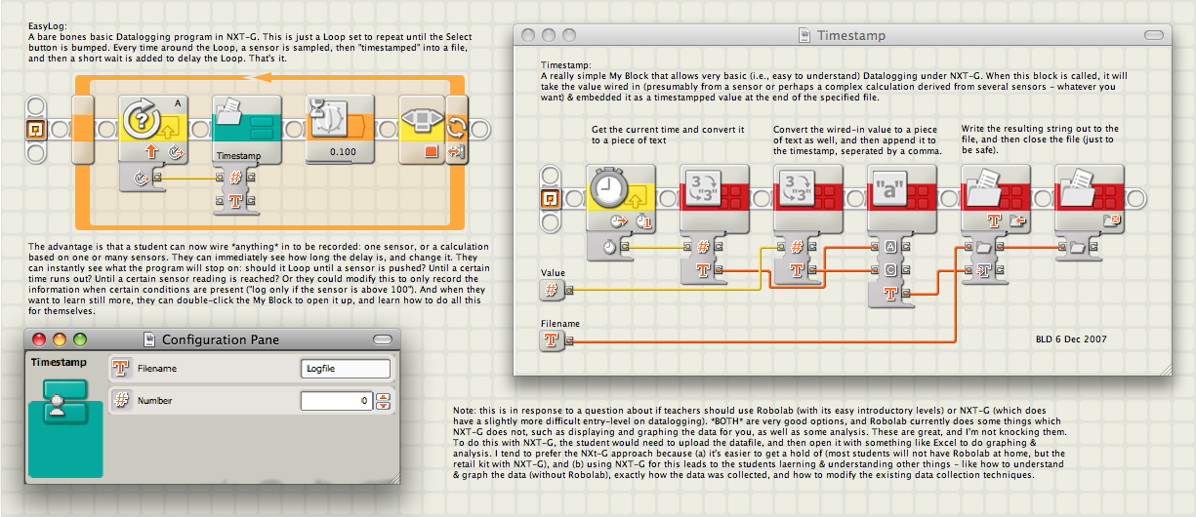Select the last File Access close block
Image resolution: width=1196 pixels, height=517 pixels.
pos(1090,197)
